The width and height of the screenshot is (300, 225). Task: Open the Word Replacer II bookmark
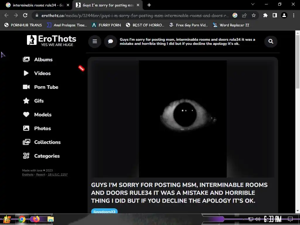[x=231, y=25]
